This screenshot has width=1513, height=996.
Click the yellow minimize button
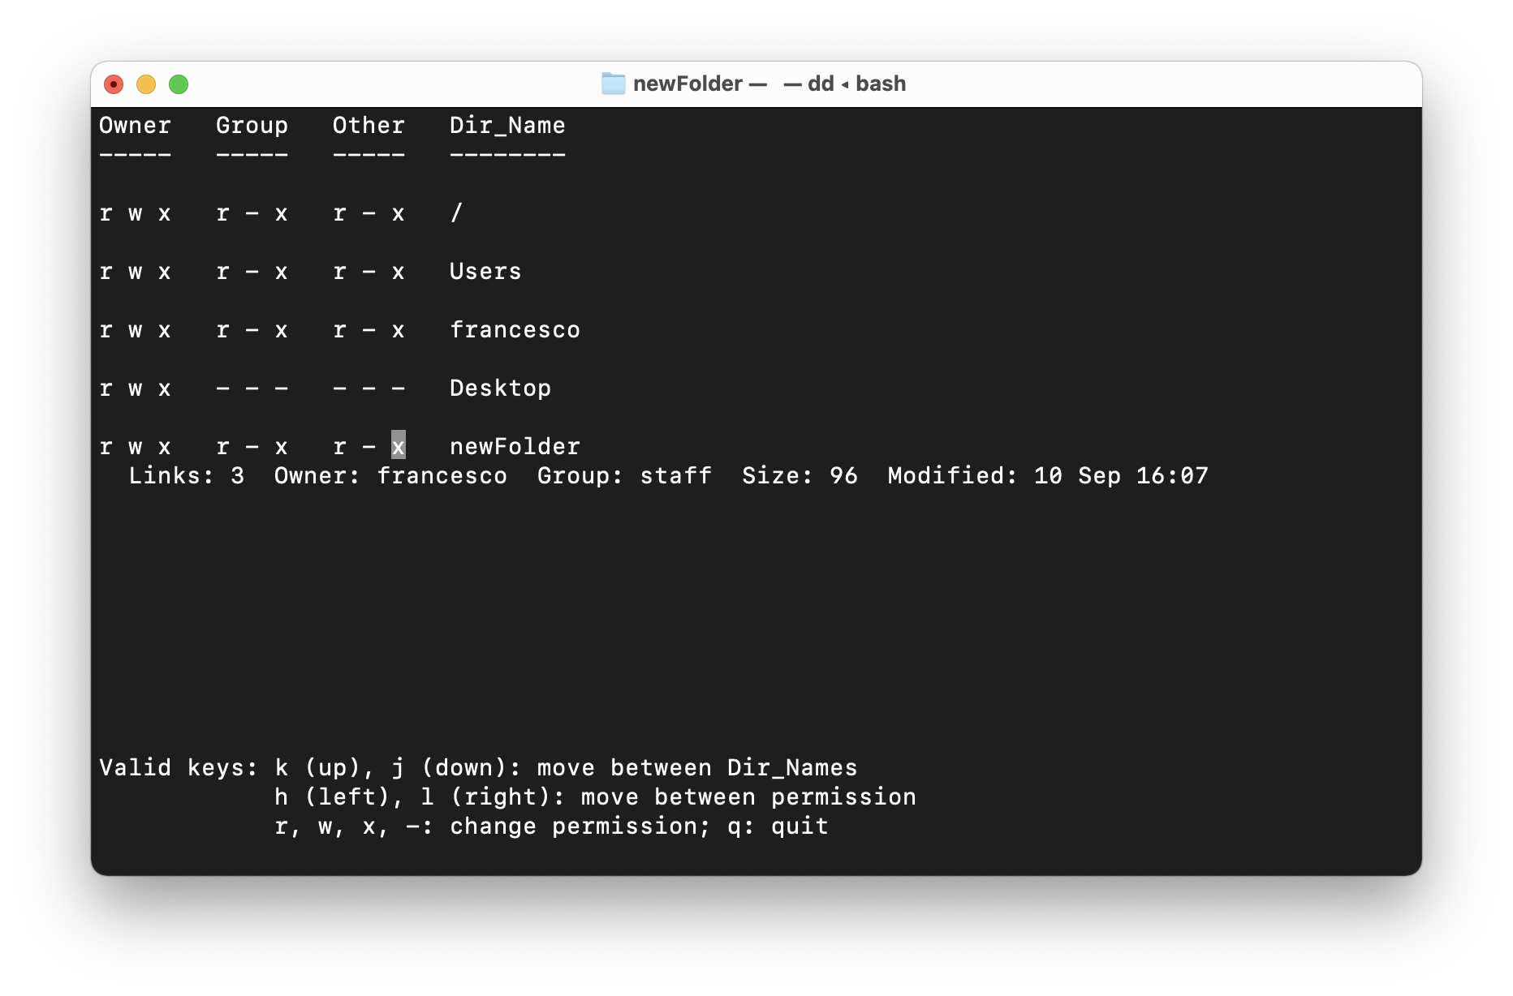click(146, 84)
